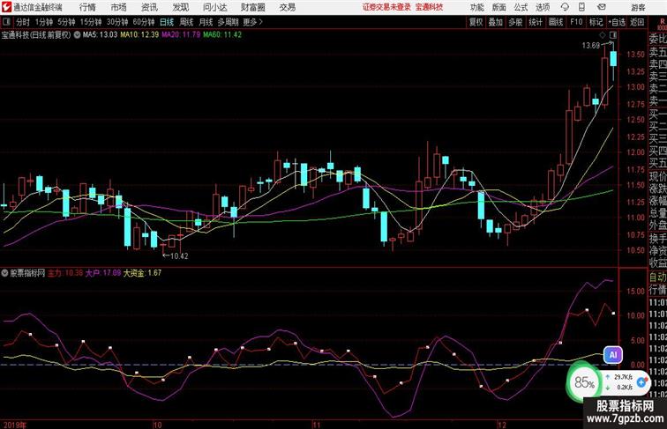This screenshot has height=429, width=667.
Task: Click the 多股 multi-stock toolbar button
Action: click(515, 22)
